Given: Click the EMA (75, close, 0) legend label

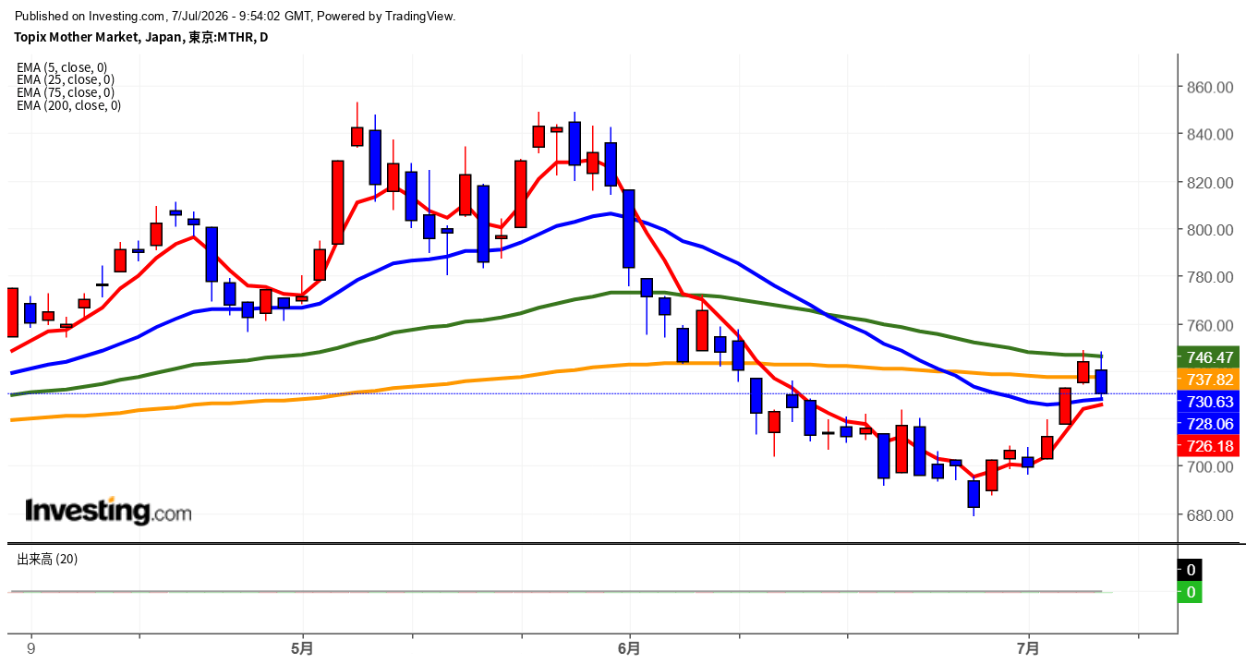Looking at the screenshot, I should 66,92.
